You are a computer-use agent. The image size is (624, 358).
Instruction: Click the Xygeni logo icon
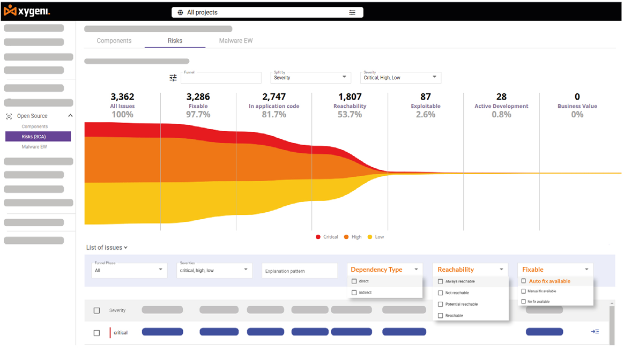(10, 11)
